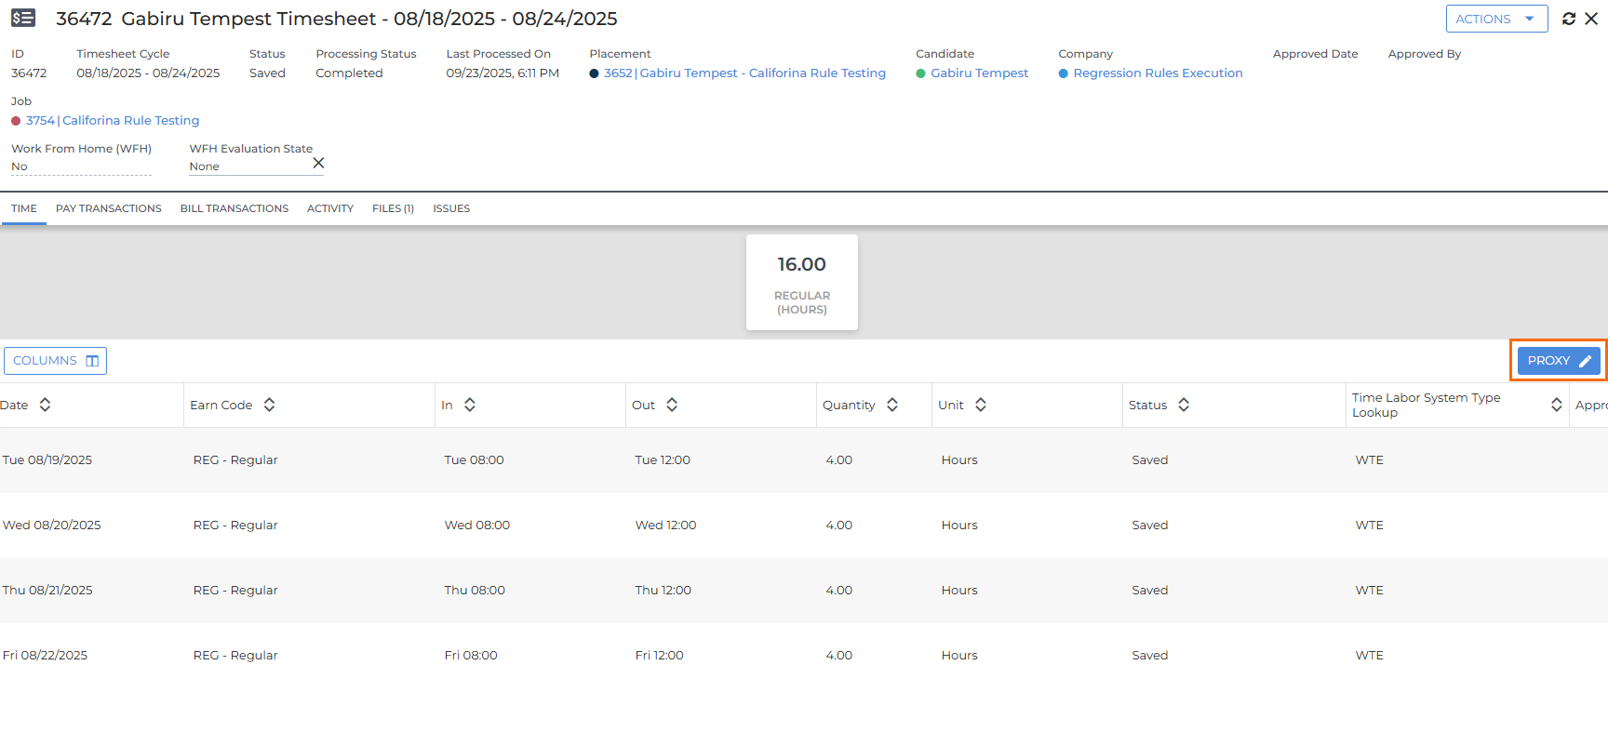Open the Columns chooser
Screen dimensions: 1608x732
coord(56,361)
